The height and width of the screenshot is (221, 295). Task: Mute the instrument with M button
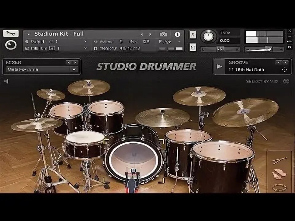coord(193,47)
